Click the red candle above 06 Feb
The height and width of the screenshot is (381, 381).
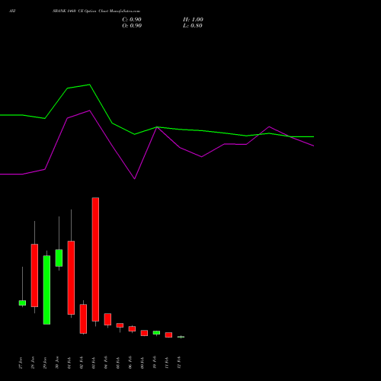(x=132, y=328)
